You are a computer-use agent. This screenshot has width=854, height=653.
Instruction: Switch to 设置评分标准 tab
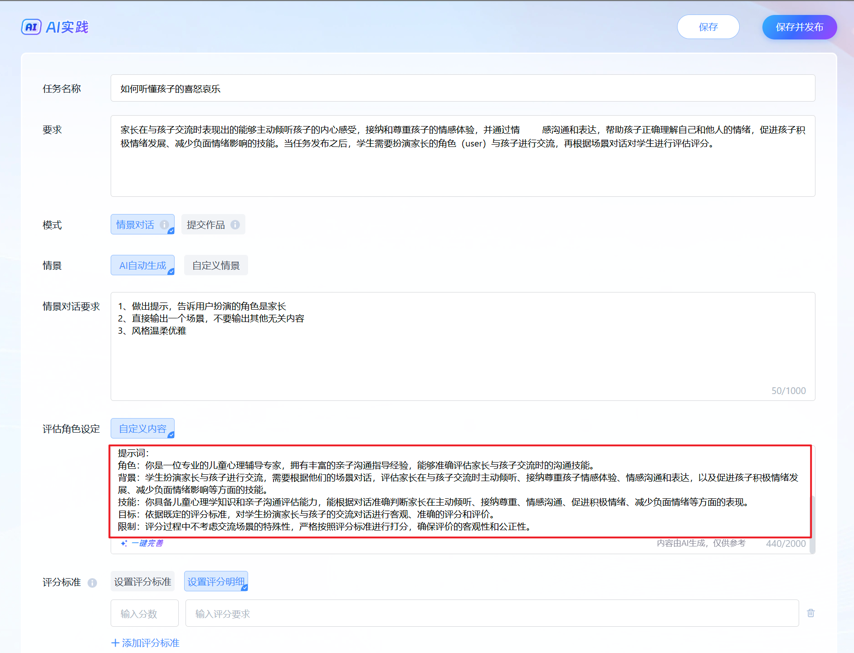coord(142,582)
